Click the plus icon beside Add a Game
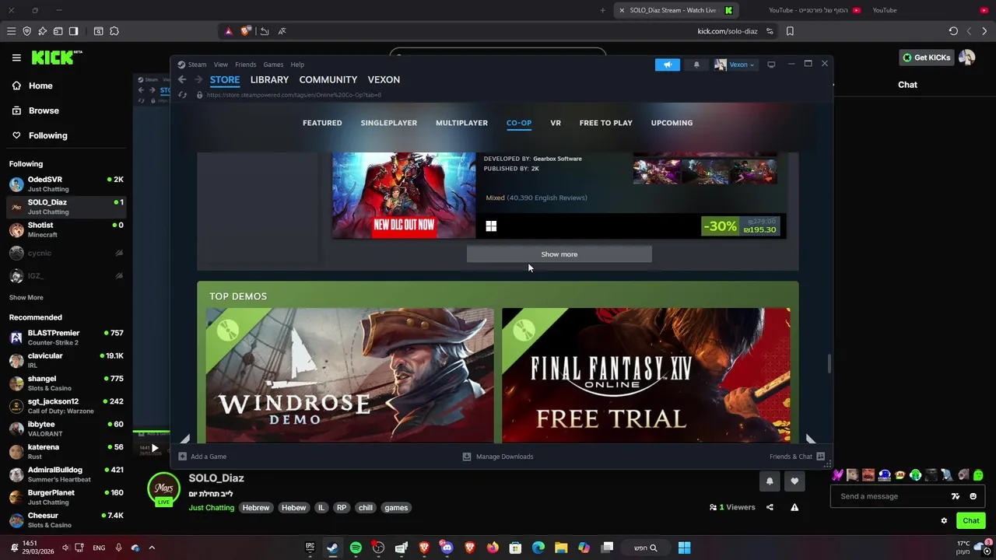This screenshot has height=560, width=996. tap(182, 457)
